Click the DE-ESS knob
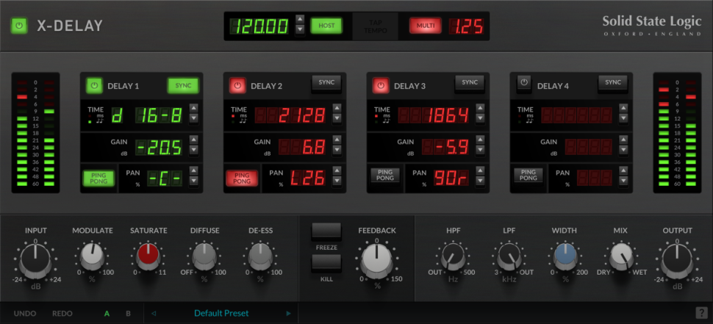This screenshot has height=324, width=713. [260, 256]
